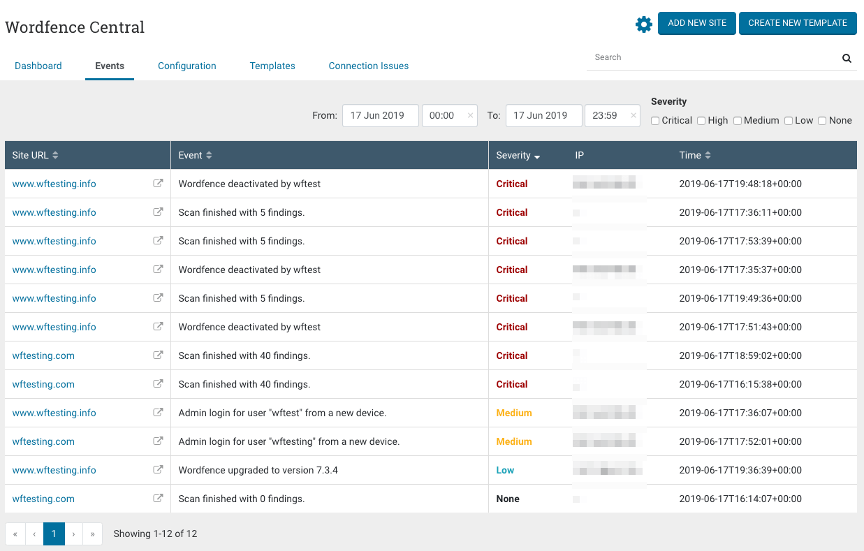Image resolution: width=864 pixels, height=551 pixels.
Task: Open external link for first www.wftesting.info row
Action: pyautogui.click(x=158, y=184)
